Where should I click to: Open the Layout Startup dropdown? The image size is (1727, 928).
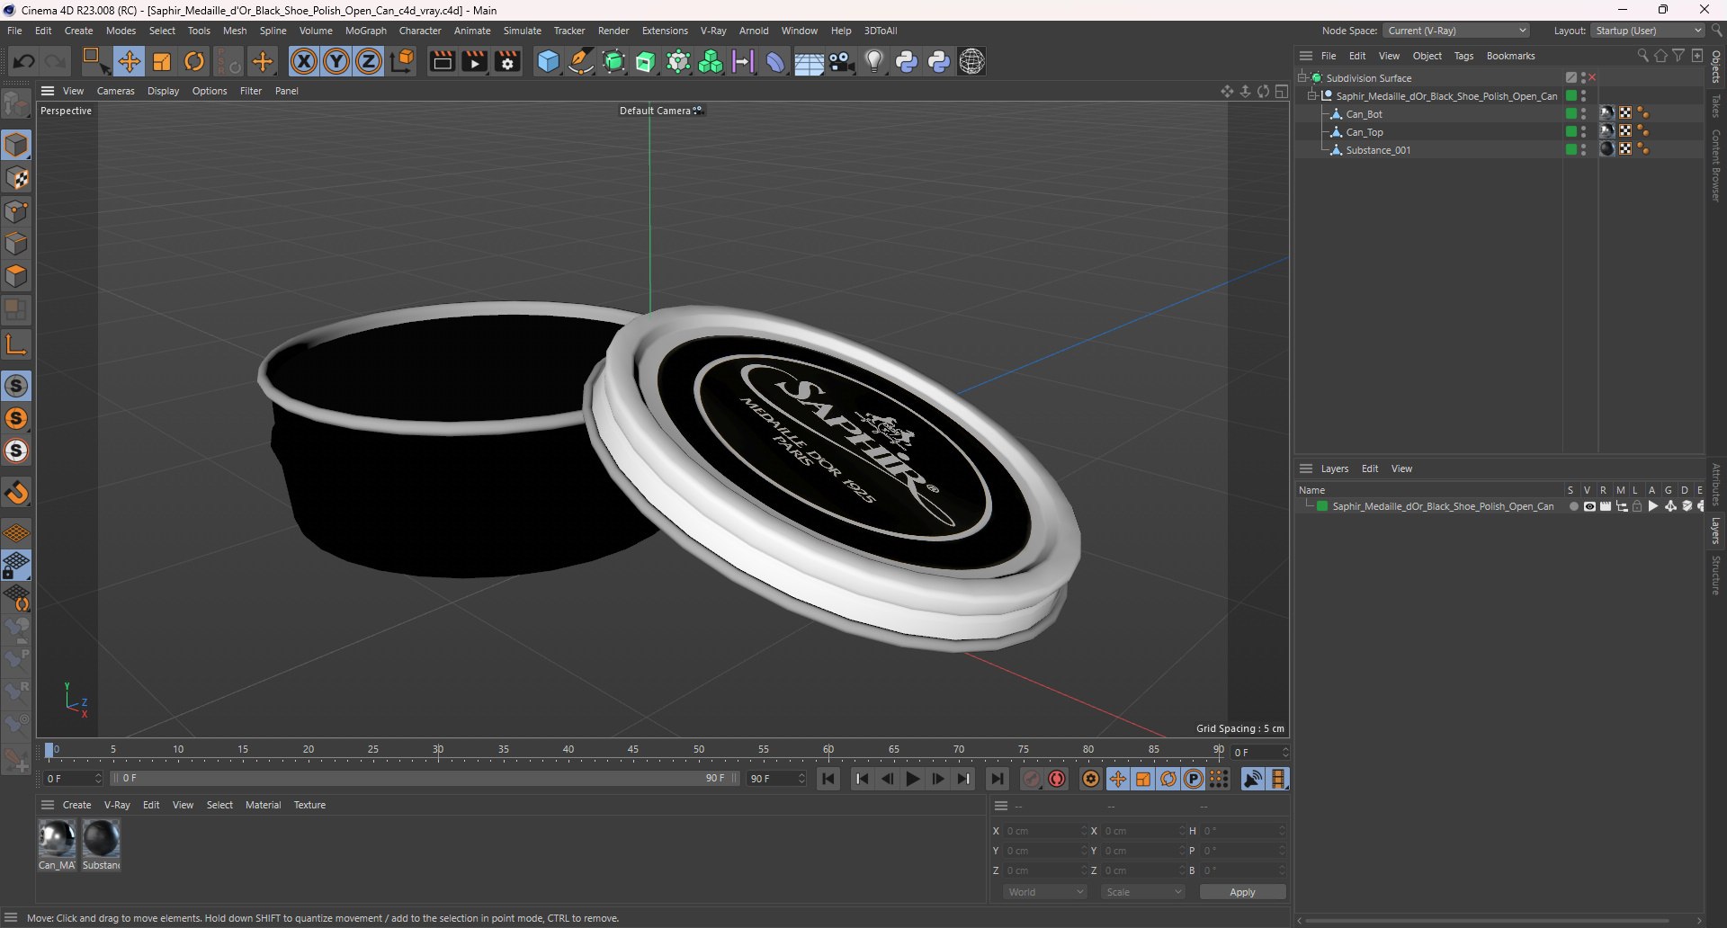[x=1648, y=31]
